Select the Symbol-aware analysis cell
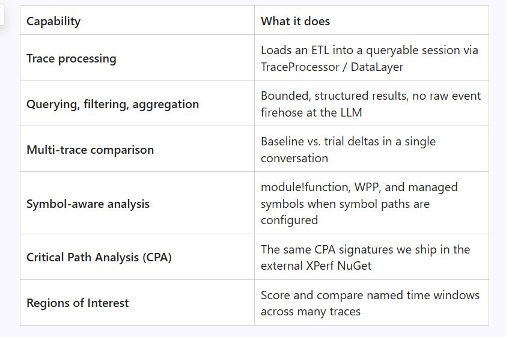506x337 pixels. (x=137, y=203)
